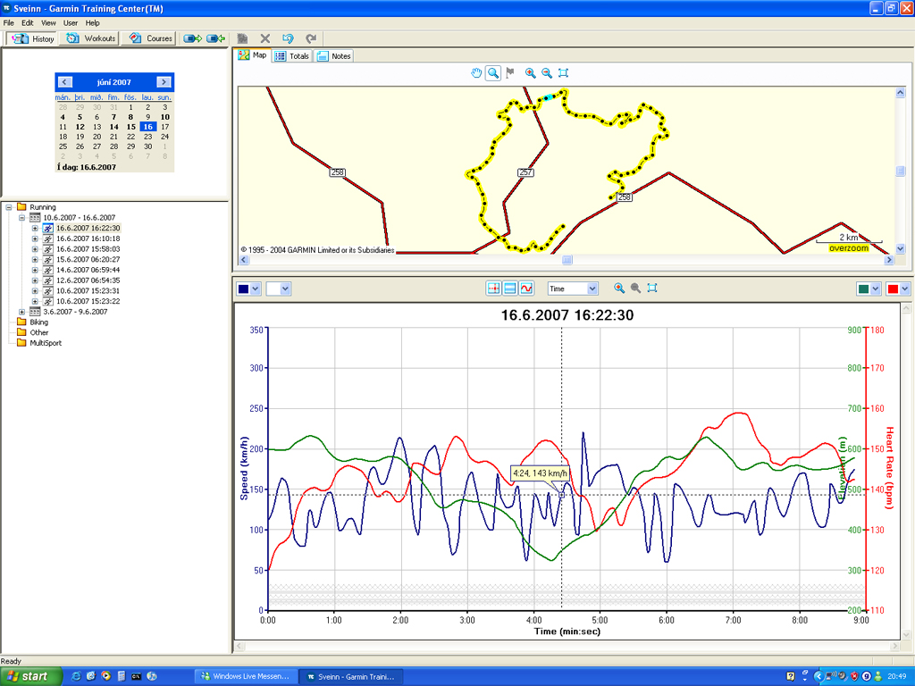Toggle the graph crosshair marker button
Image resolution: width=915 pixels, height=686 pixels.
pos(493,289)
